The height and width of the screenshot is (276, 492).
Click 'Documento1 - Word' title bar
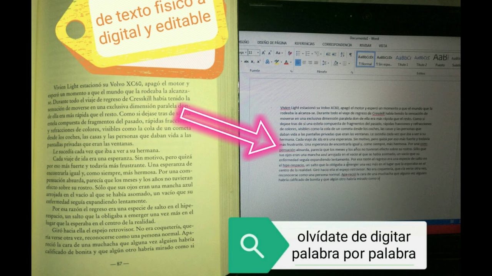point(364,38)
